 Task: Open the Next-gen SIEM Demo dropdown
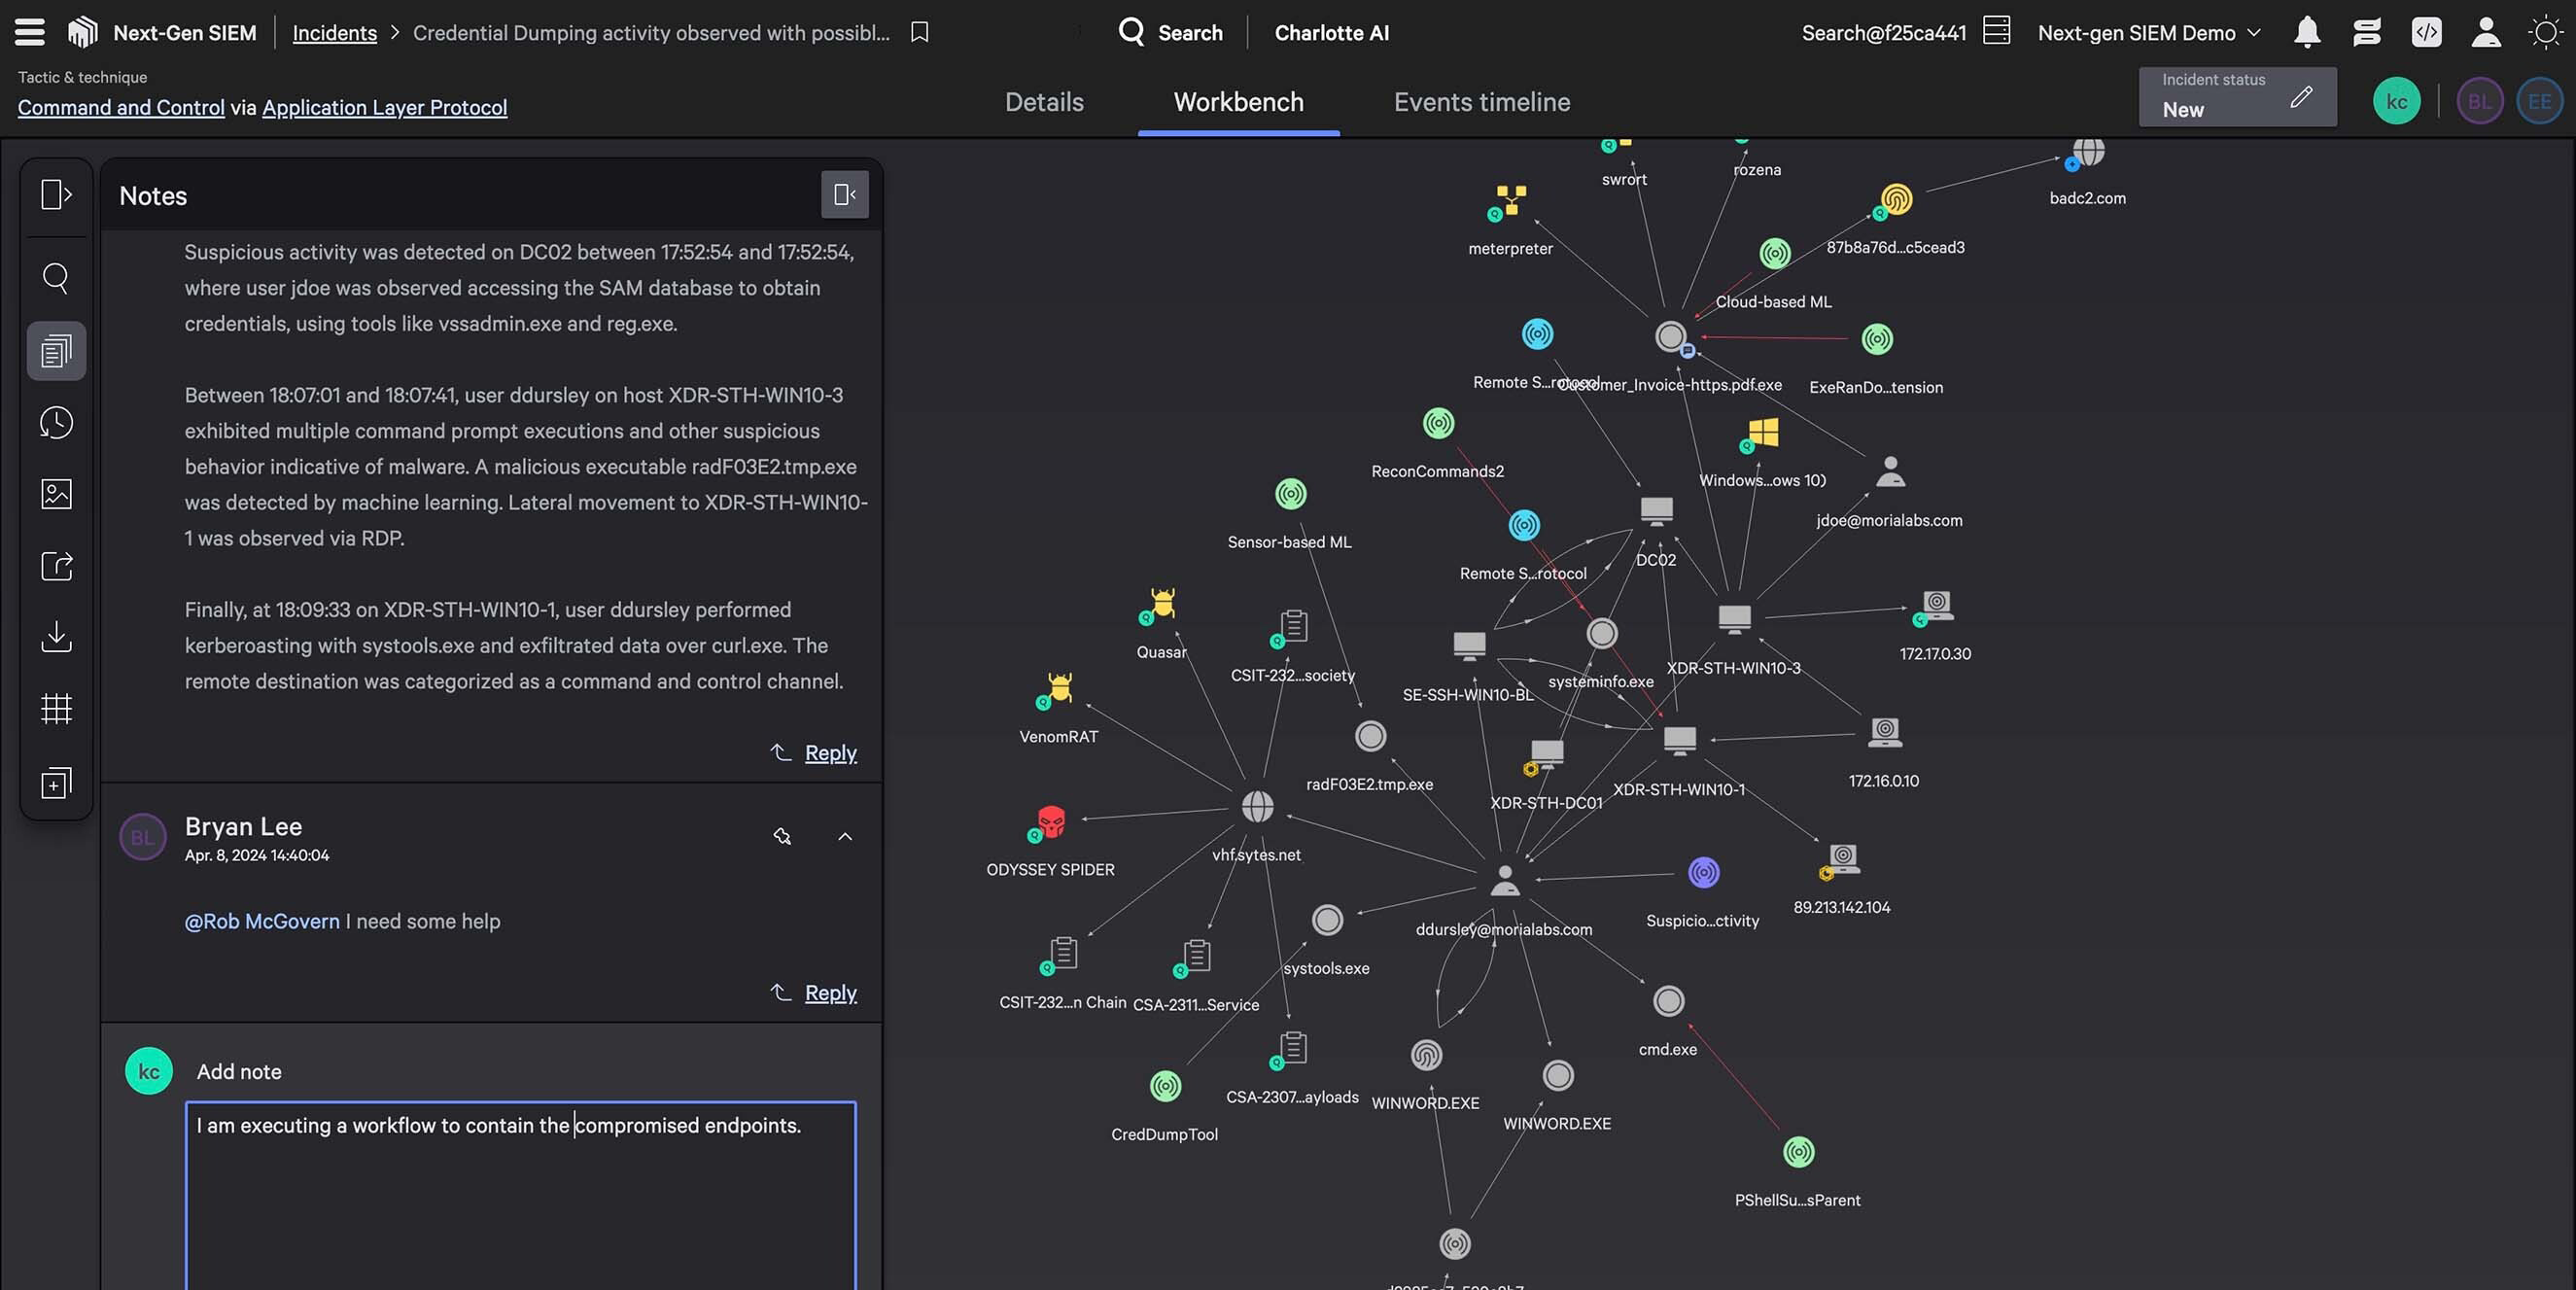(2146, 32)
